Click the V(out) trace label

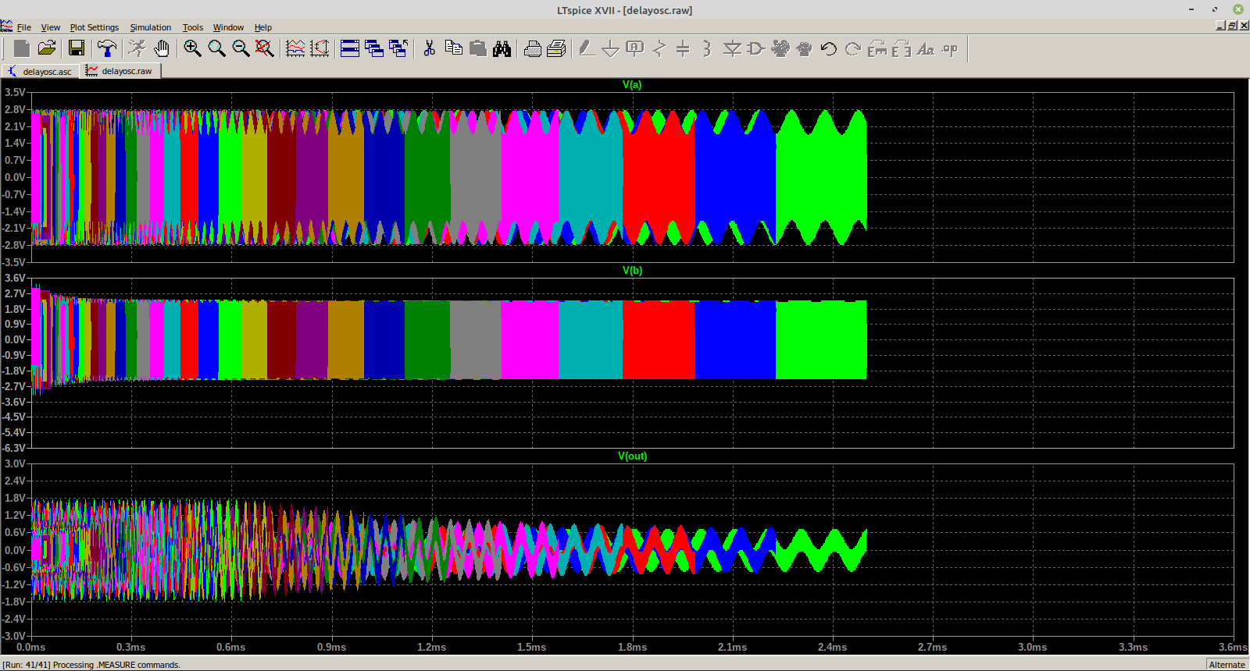coord(632,456)
